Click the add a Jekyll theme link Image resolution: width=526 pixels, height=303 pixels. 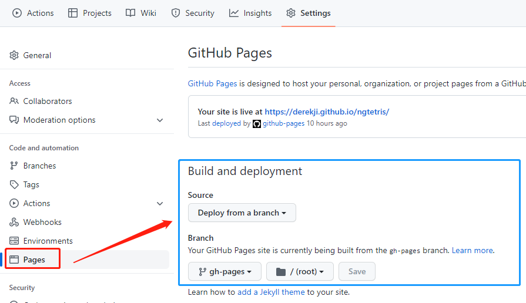point(271,292)
